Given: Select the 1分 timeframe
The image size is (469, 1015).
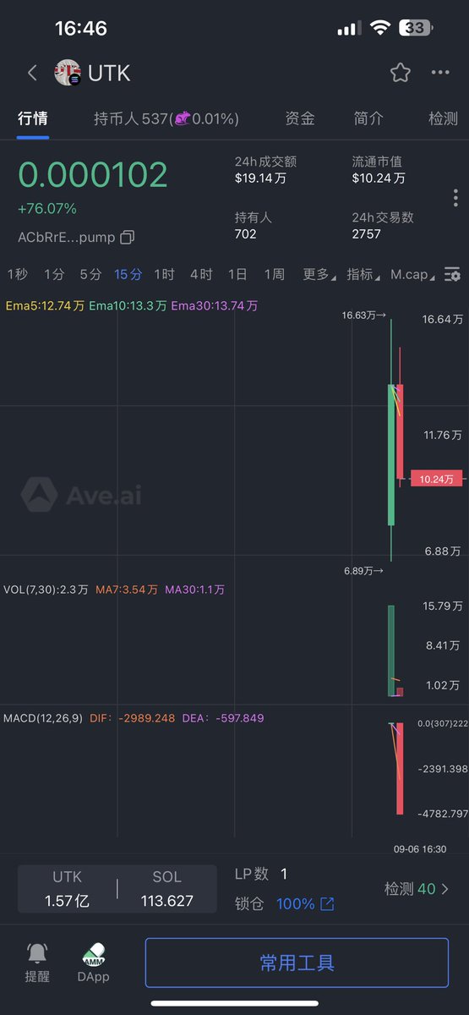Looking at the screenshot, I should 54,274.
